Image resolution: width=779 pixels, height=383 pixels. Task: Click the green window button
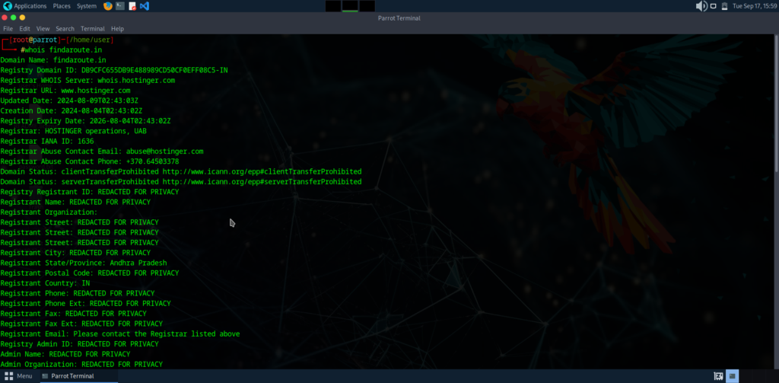point(14,18)
